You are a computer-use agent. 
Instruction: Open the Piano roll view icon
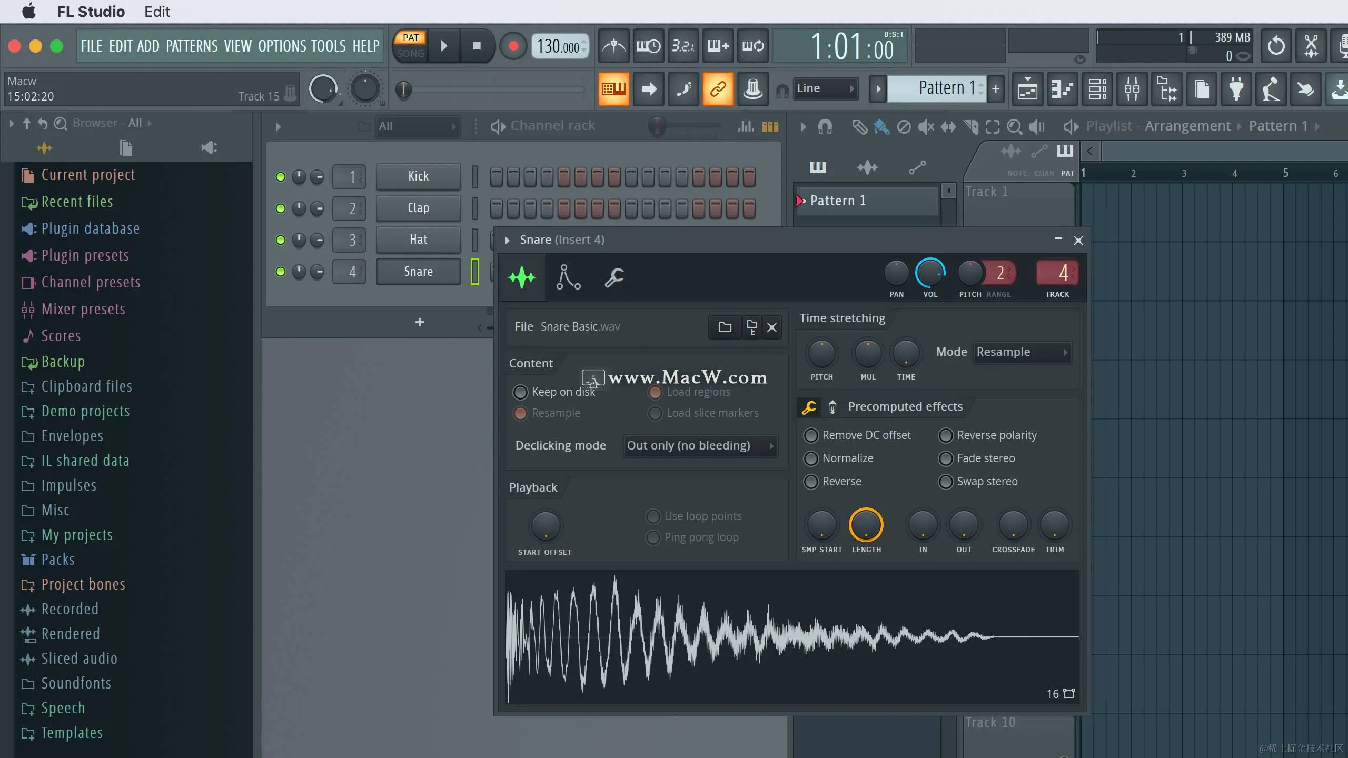coord(1062,89)
